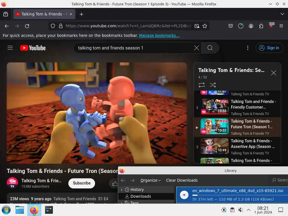Expand hidden system tray icons arrow
288x216 pixels.
249,210
